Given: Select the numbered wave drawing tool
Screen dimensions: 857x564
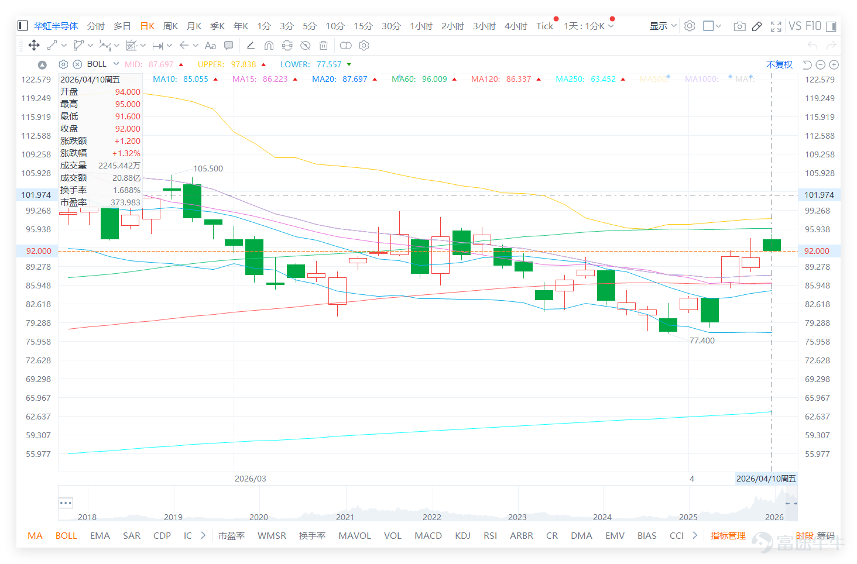Looking at the screenshot, I should point(105,46).
